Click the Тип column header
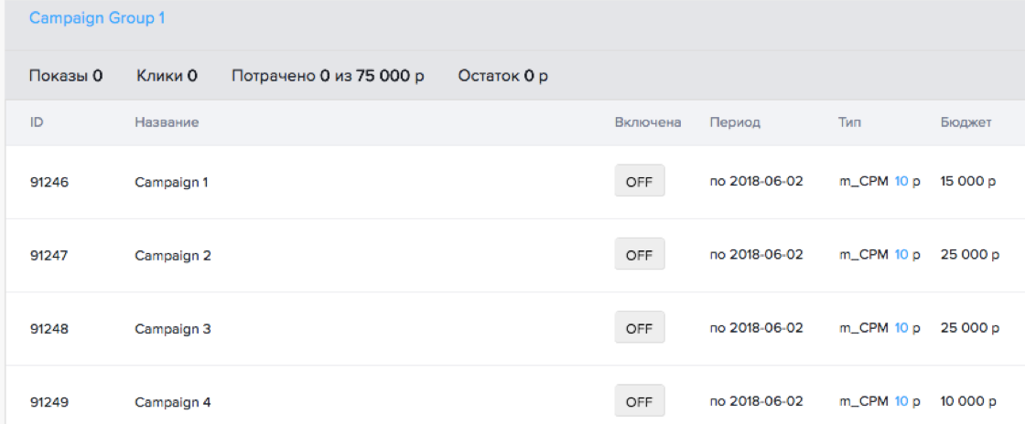This screenshot has width=1025, height=424. tap(849, 122)
